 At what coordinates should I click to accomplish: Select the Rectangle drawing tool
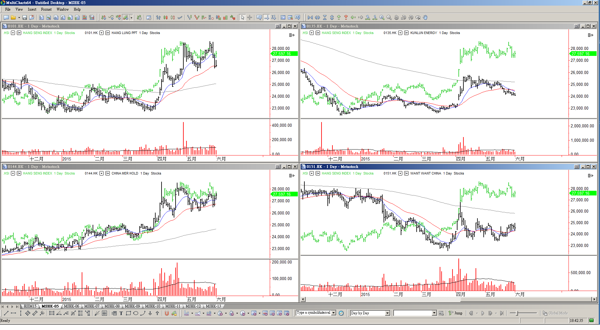(x=128, y=313)
